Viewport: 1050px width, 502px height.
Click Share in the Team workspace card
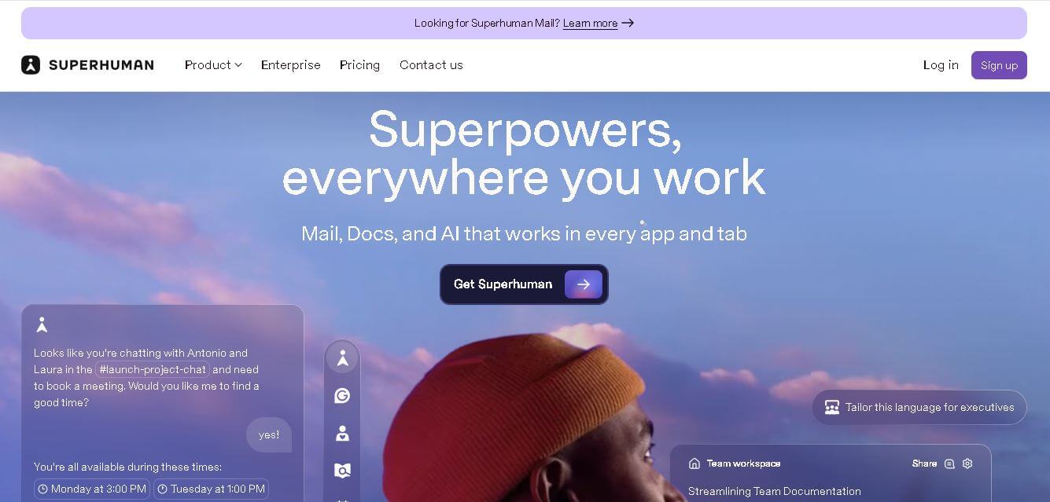(x=924, y=464)
